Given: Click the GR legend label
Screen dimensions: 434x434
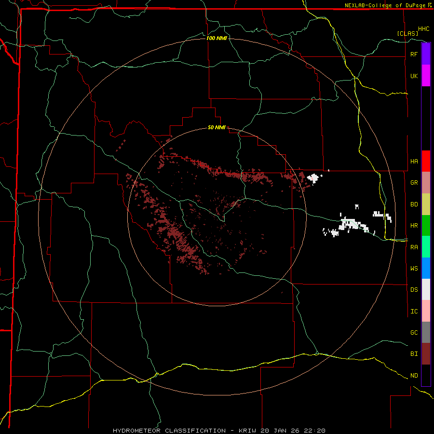Looking at the screenshot, I should (x=414, y=183).
